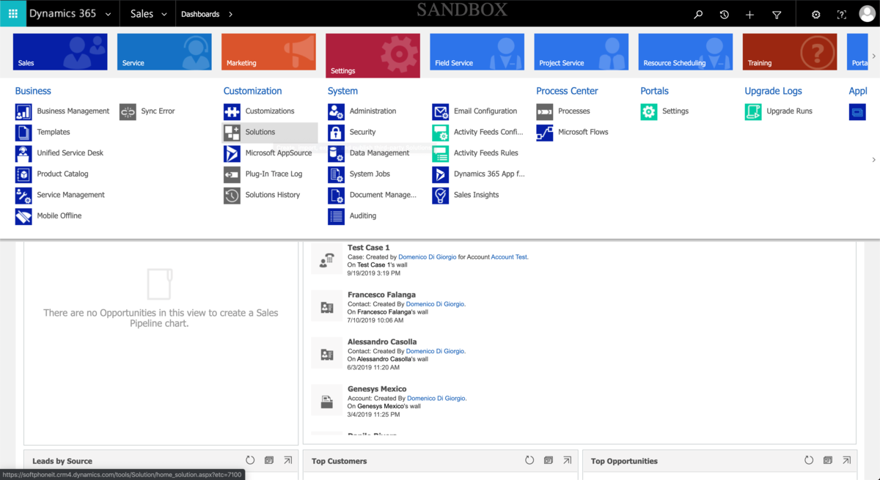Image resolution: width=880 pixels, height=480 pixels.
Task: Click the Administration icon
Action: 337,111
